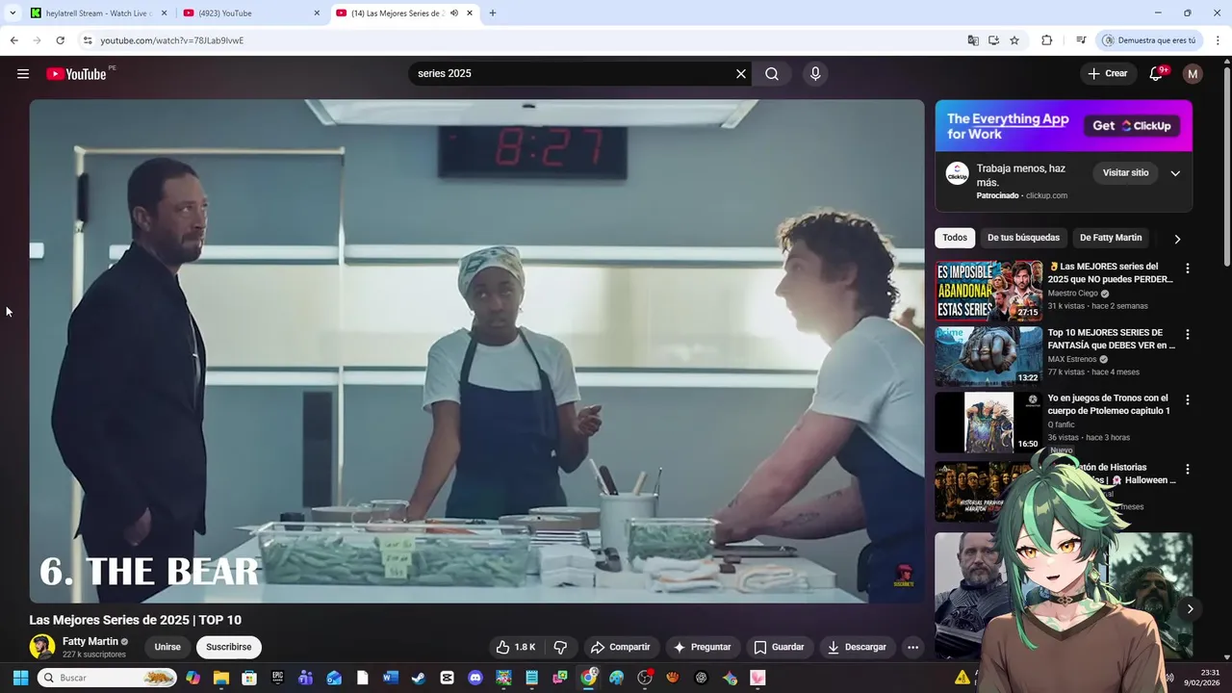Download video with Descargar
1232x693 pixels.
pyautogui.click(x=857, y=648)
